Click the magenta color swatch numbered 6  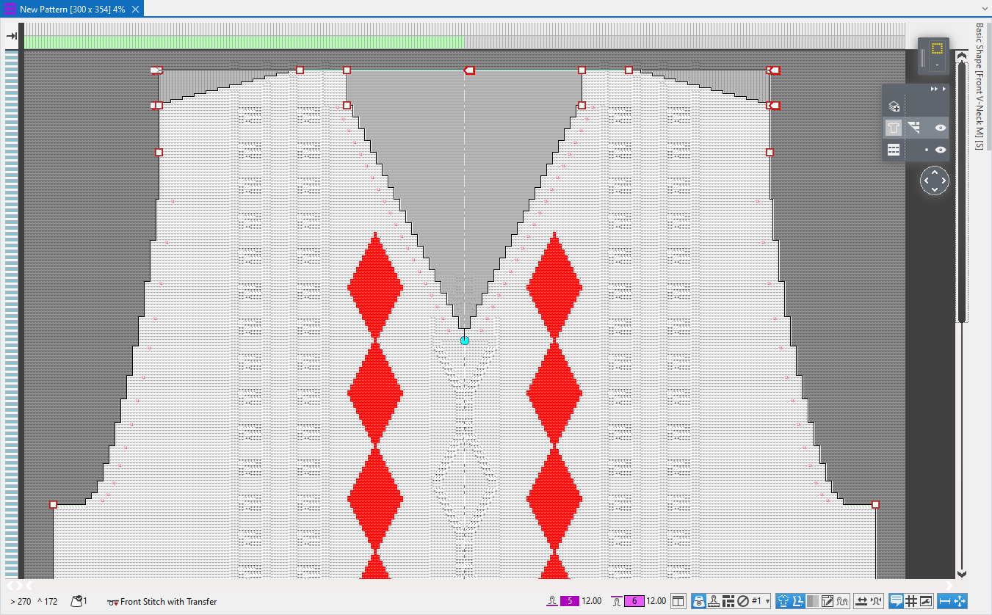(x=634, y=601)
